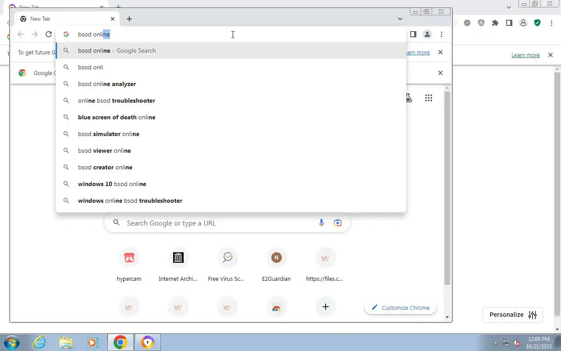
Task: Click gray checkmark shield extension icon
Action: tap(467, 23)
